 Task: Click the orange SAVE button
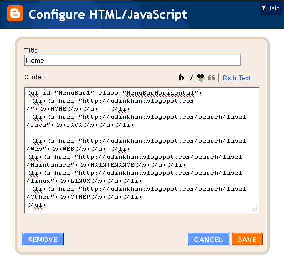[x=247, y=239]
